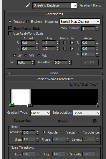Click the Rotate button

pyautogui.click(x=90, y=62)
